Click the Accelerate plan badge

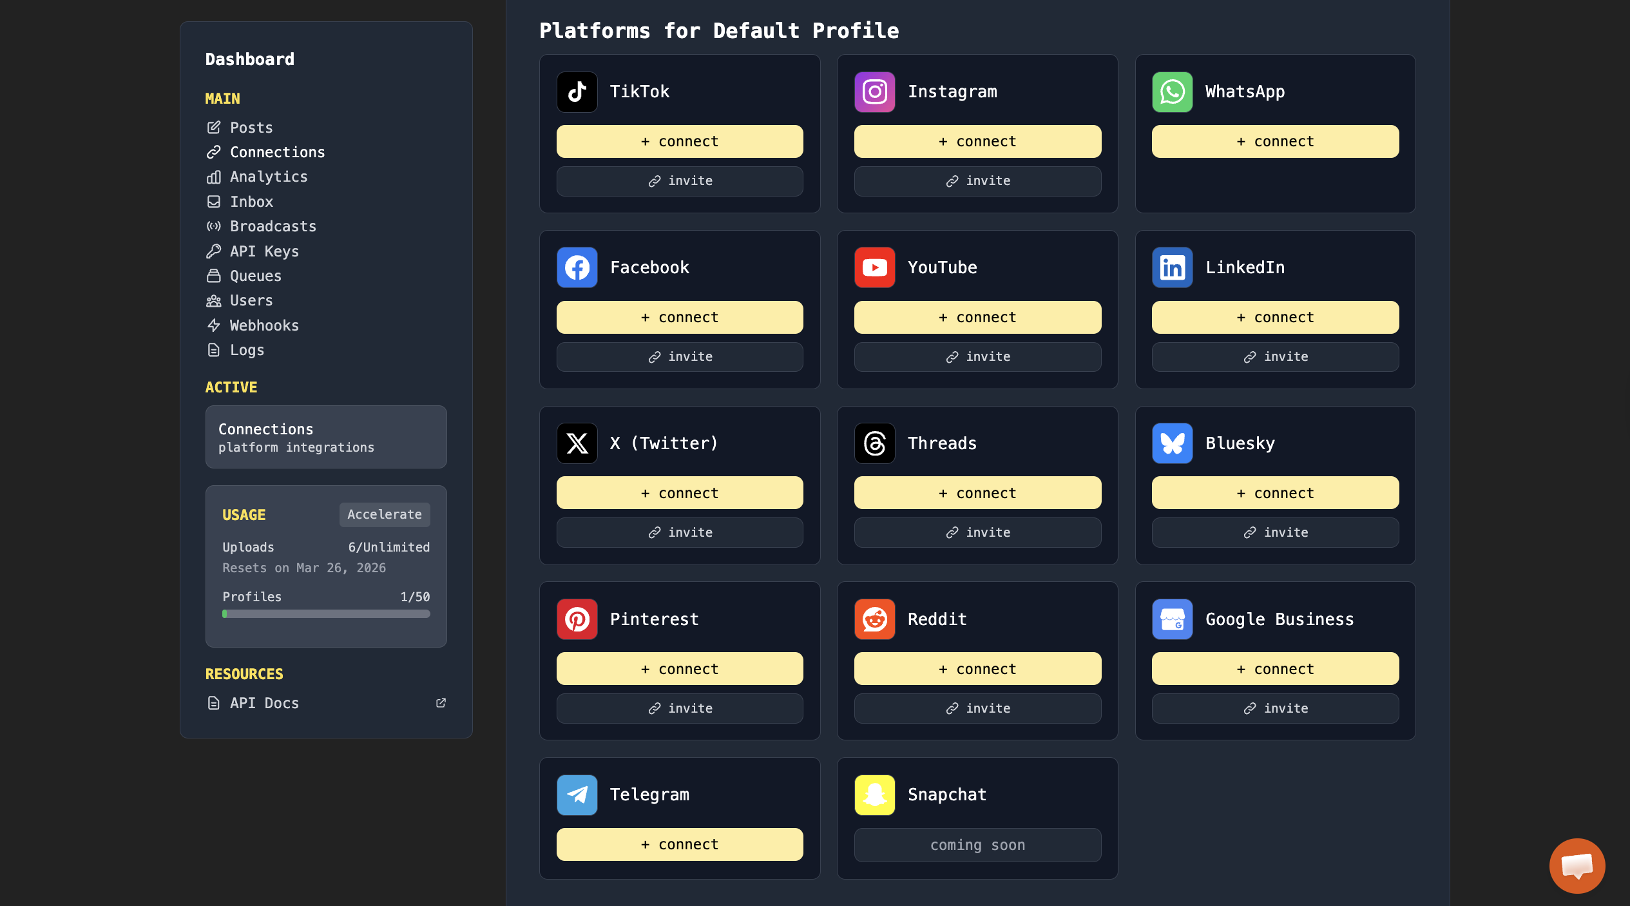click(x=384, y=514)
